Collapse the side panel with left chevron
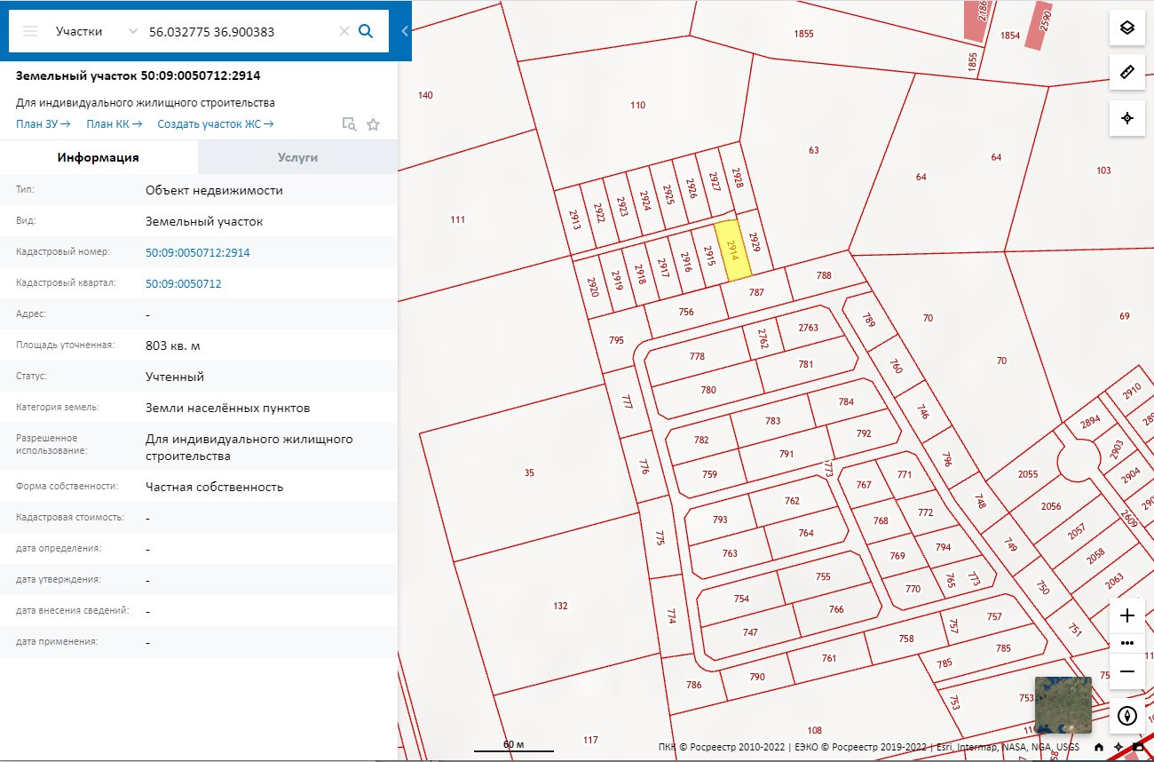Image resolution: width=1154 pixels, height=762 pixels. pyautogui.click(x=405, y=31)
